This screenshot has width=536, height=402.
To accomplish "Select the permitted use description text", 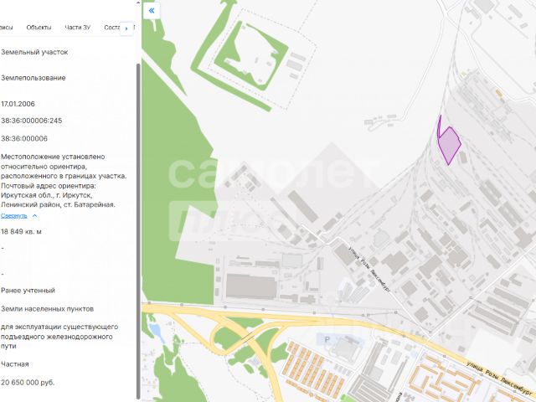I will 59,337.
